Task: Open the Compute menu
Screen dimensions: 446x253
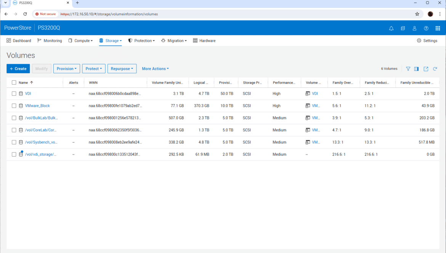Action: tap(80, 41)
